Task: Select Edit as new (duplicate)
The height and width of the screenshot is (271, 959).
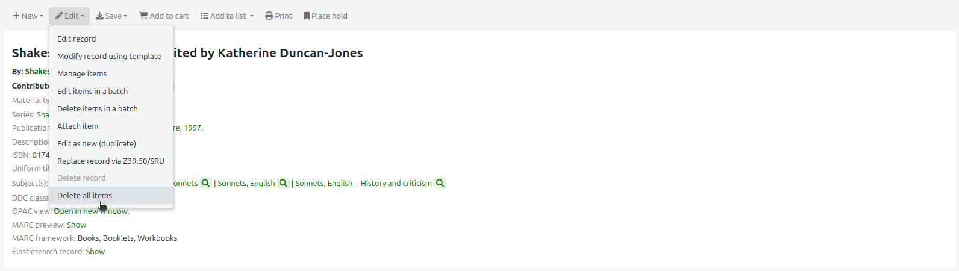Action: coord(96,143)
